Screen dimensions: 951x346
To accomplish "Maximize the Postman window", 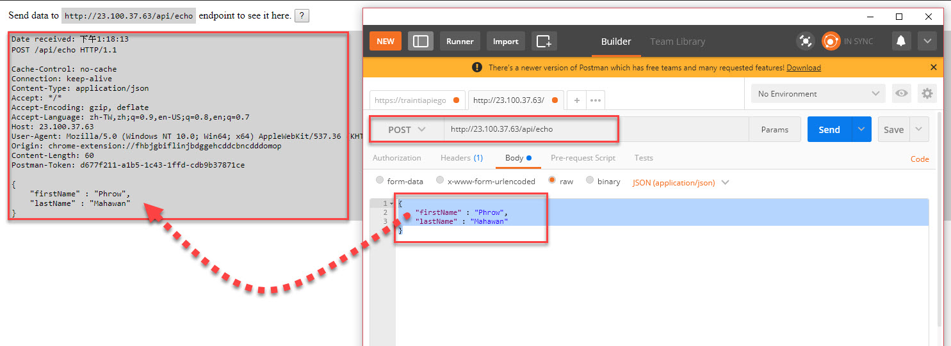I will pos(899,17).
